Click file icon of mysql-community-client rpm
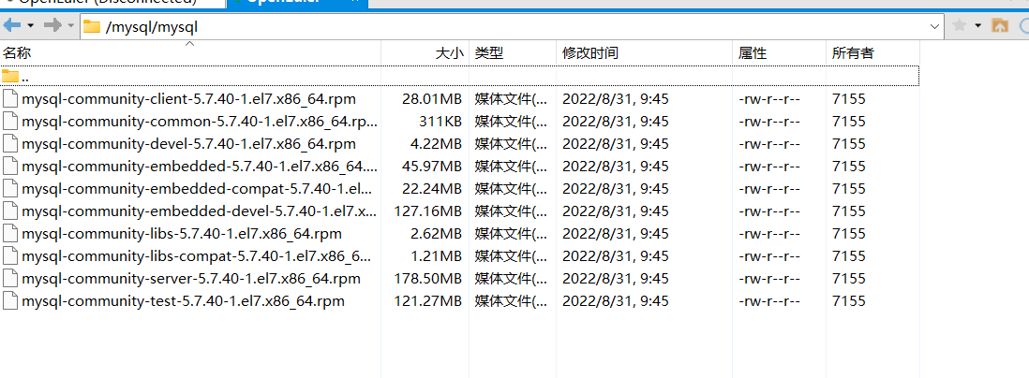 10,99
